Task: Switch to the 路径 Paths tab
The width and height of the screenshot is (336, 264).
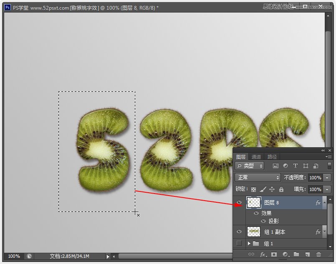Action: click(x=272, y=156)
